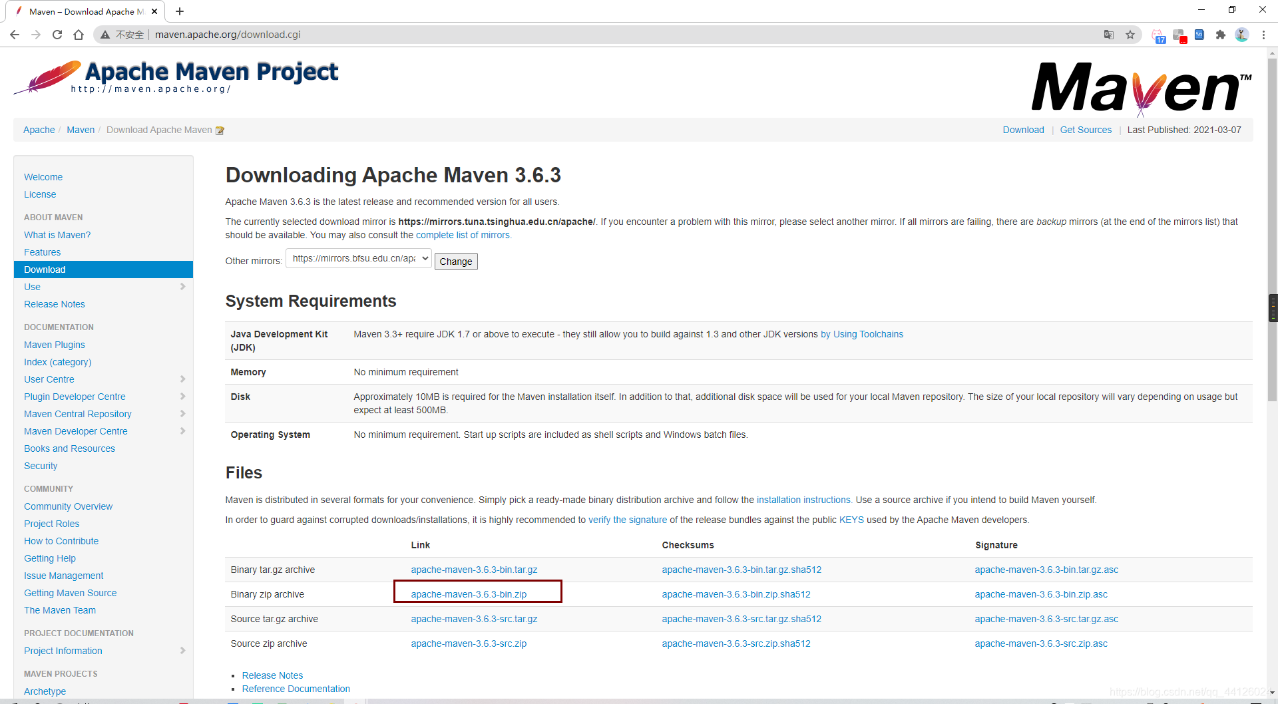Click Get Sources in the top bar

[1086, 130]
